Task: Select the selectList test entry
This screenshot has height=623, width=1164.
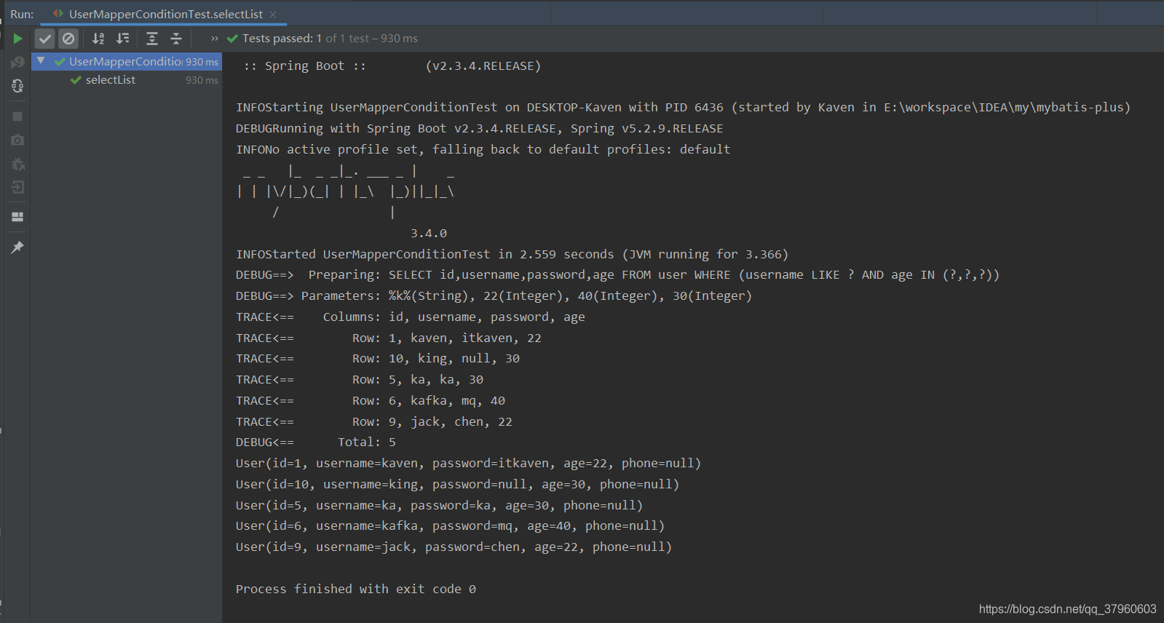Action: click(111, 80)
